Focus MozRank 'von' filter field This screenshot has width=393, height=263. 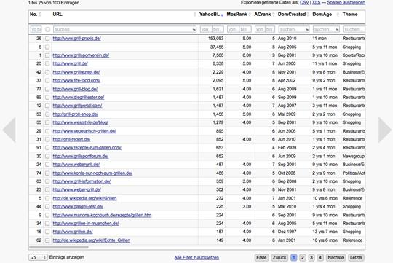pyautogui.click(x=233, y=30)
